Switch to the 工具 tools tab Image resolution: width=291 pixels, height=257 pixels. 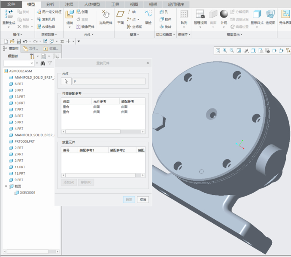[x=115, y=4]
